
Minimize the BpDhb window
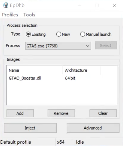tap(80, 5)
